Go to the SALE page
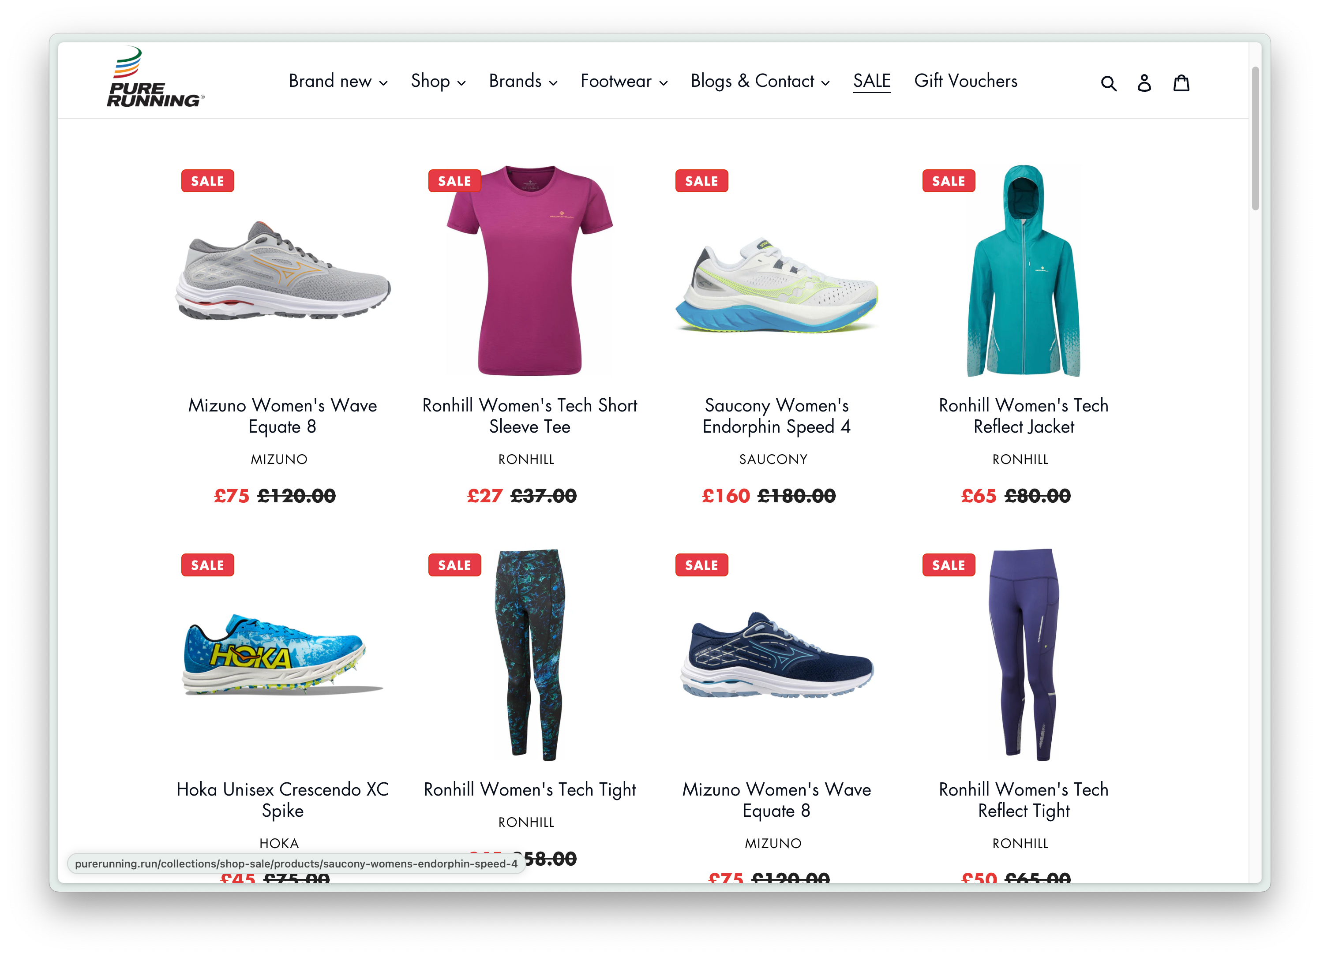 point(871,81)
